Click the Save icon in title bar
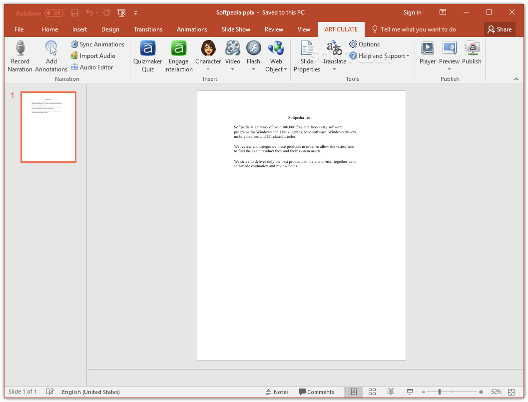 click(x=75, y=13)
